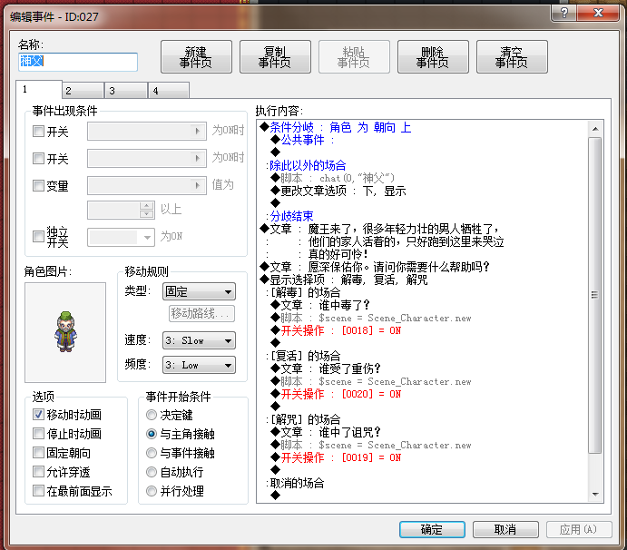Select event page tab 1
Viewport: 627px width, 550px height.
(39, 89)
